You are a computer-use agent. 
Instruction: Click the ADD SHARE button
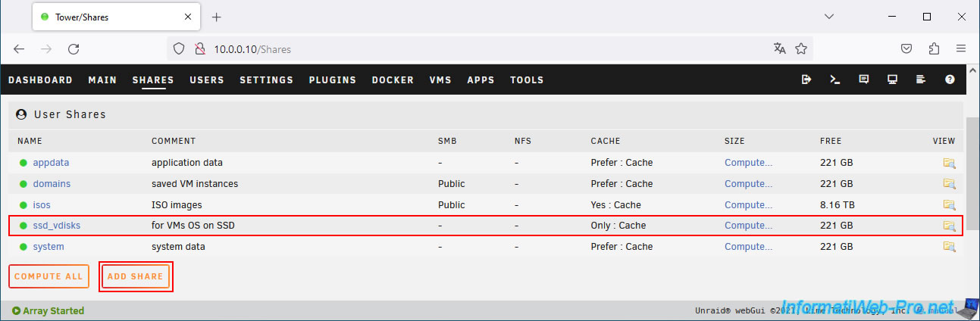135,276
